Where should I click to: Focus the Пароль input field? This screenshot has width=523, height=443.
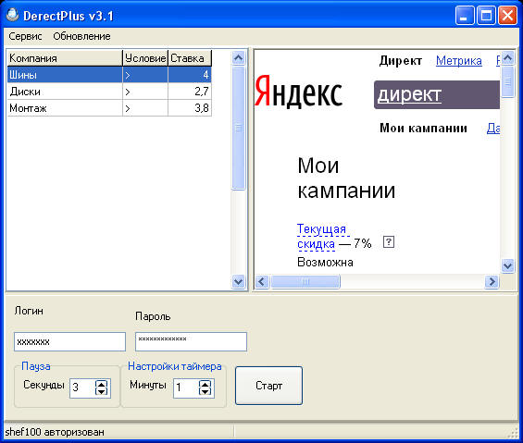[191, 341]
